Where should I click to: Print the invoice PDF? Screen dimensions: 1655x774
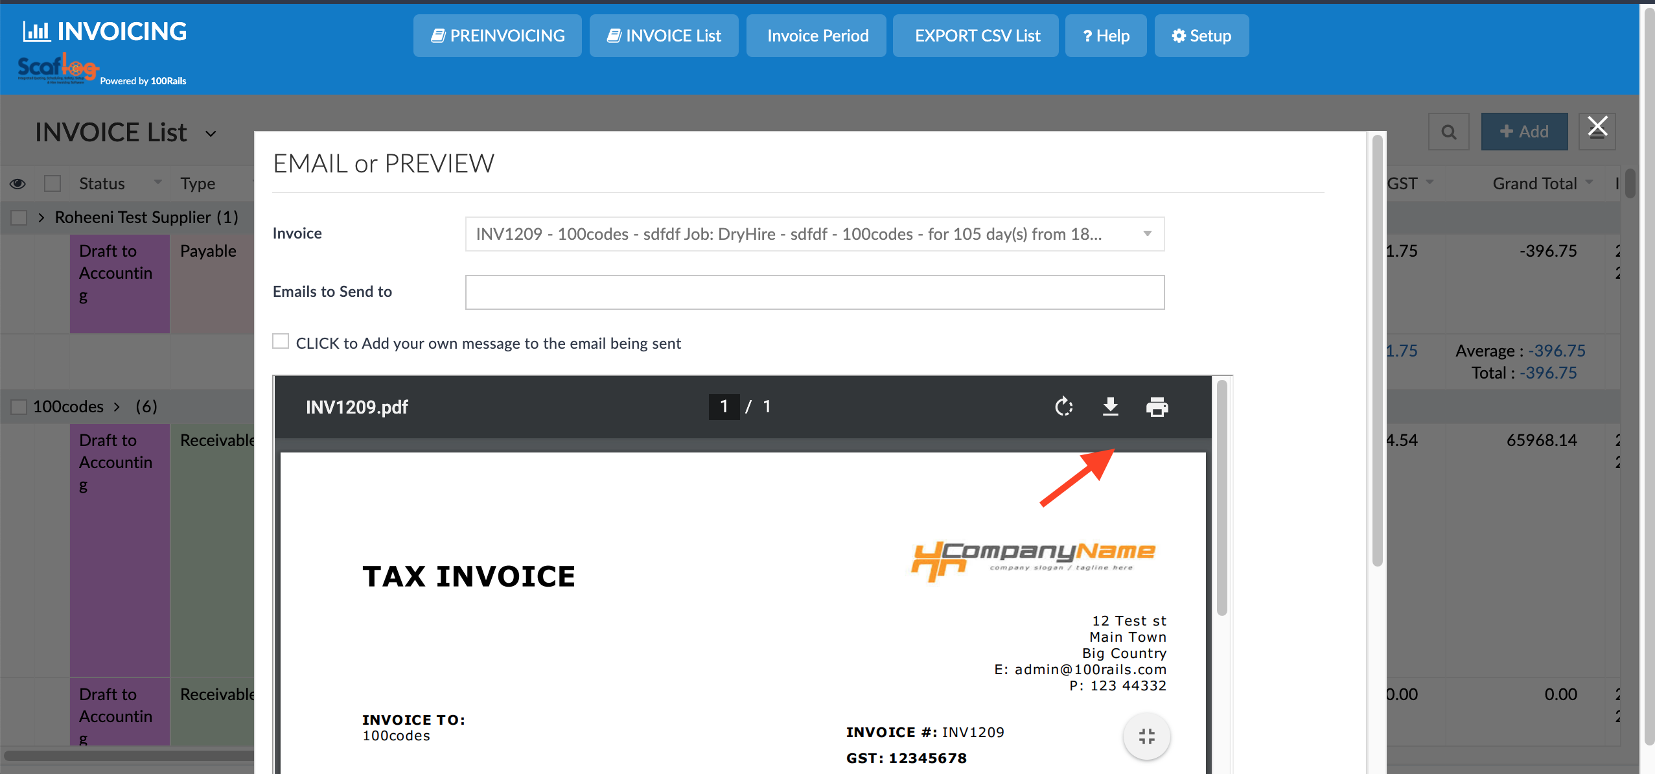click(x=1157, y=407)
